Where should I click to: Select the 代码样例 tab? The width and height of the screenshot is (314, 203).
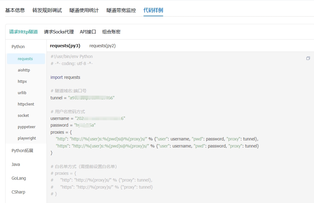click(153, 10)
